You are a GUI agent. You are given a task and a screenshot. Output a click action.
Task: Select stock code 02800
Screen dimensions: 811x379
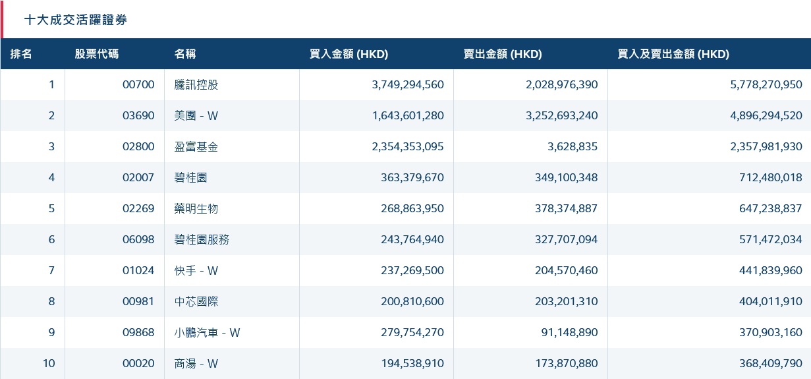pyautogui.click(x=138, y=146)
